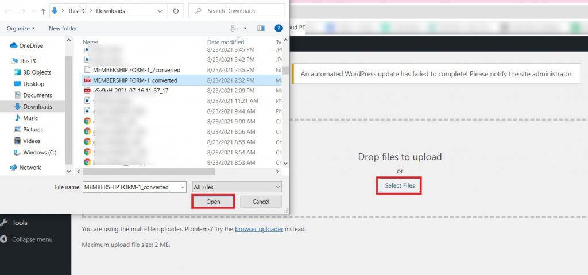Click icon of MEMBERSHIP FORM-1_2converted file

coord(87,70)
